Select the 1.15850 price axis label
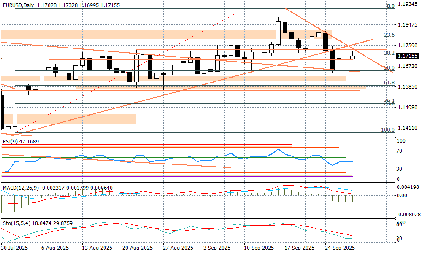Image resolution: width=422 pixels, height=253 pixels. (x=407, y=87)
